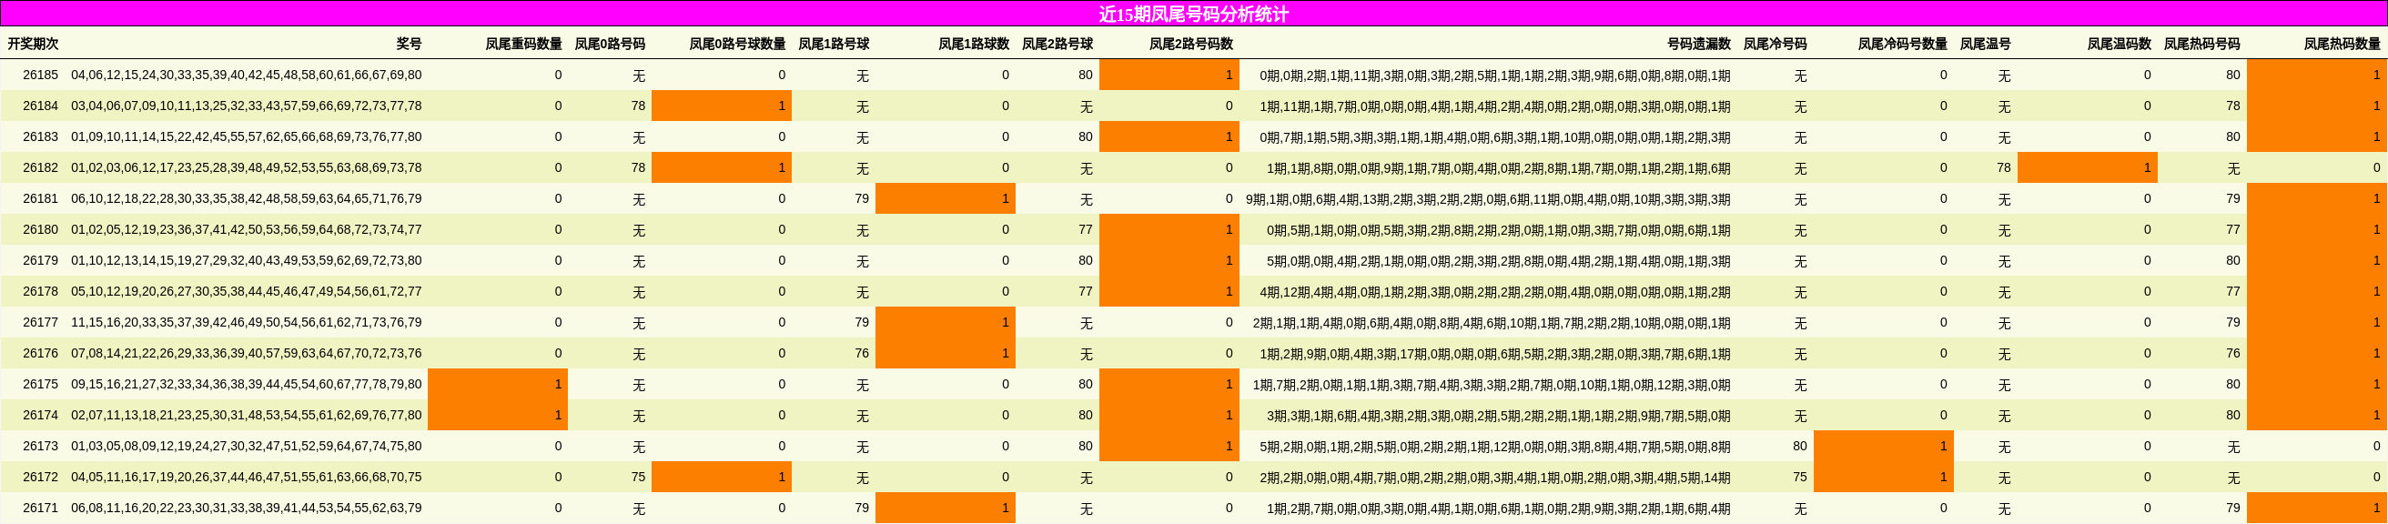
Task: Select period cell 26176
Action: 41,353
